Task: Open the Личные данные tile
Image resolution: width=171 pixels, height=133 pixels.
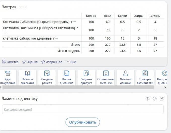Action: tap(125, 77)
